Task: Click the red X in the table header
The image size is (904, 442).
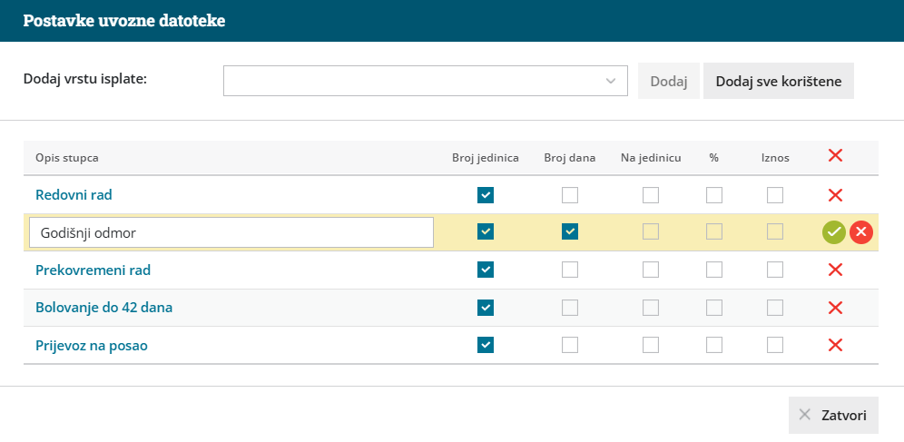Action: click(x=836, y=156)
